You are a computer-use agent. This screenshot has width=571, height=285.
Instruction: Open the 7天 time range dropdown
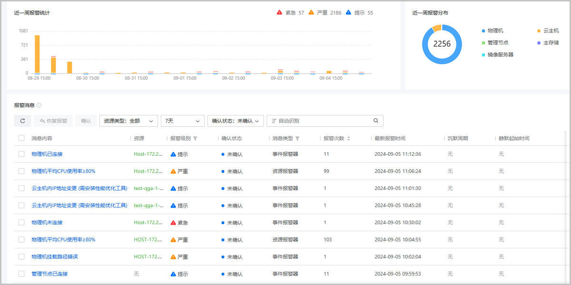coord(182,121)
